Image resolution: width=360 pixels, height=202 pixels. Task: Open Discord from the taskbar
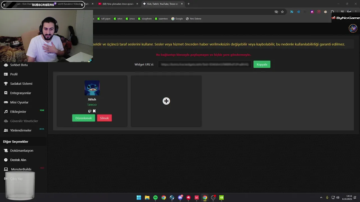(x=180, y=198)
